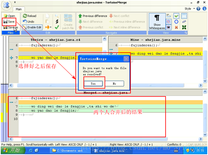The image size is (208, 155).
Task: Click the red X icon in View group
Action: tap(176, 27)
